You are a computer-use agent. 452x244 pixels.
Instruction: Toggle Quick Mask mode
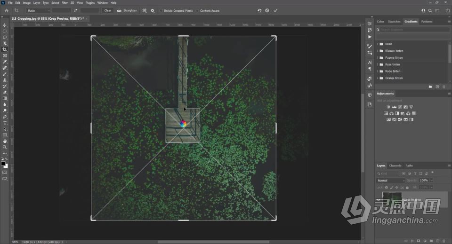tap(5, 173)
